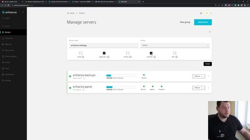Bookmark this page with the star icon
Viewport: 250px width, 140px height.
(x=222, y=5)
